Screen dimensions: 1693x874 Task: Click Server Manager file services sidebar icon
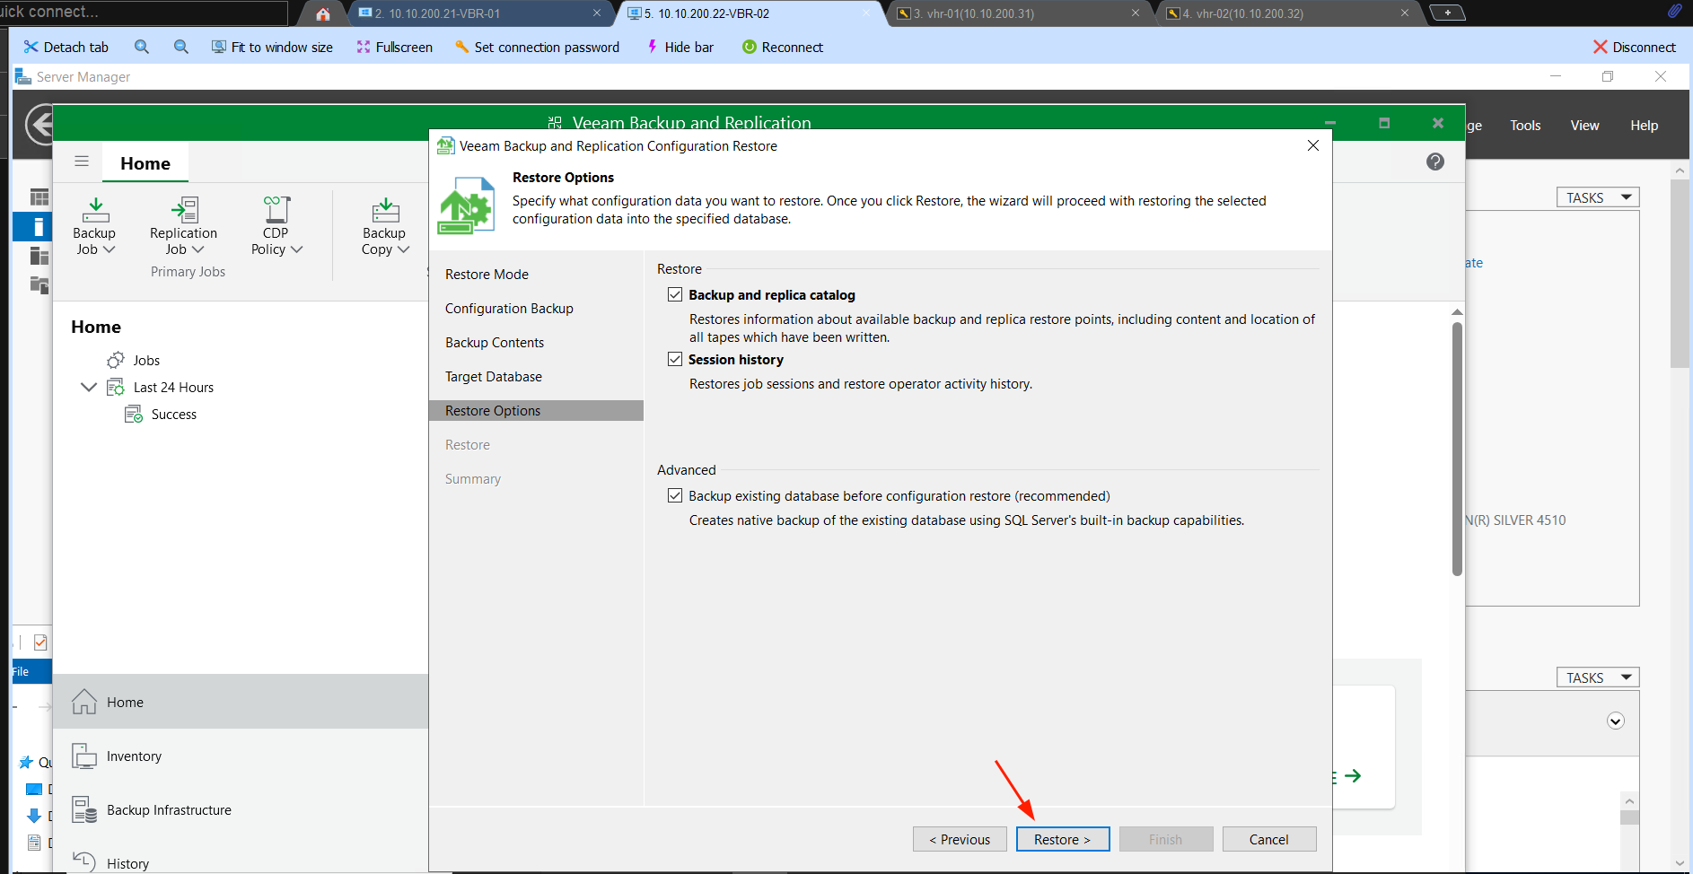click(39, 285)
